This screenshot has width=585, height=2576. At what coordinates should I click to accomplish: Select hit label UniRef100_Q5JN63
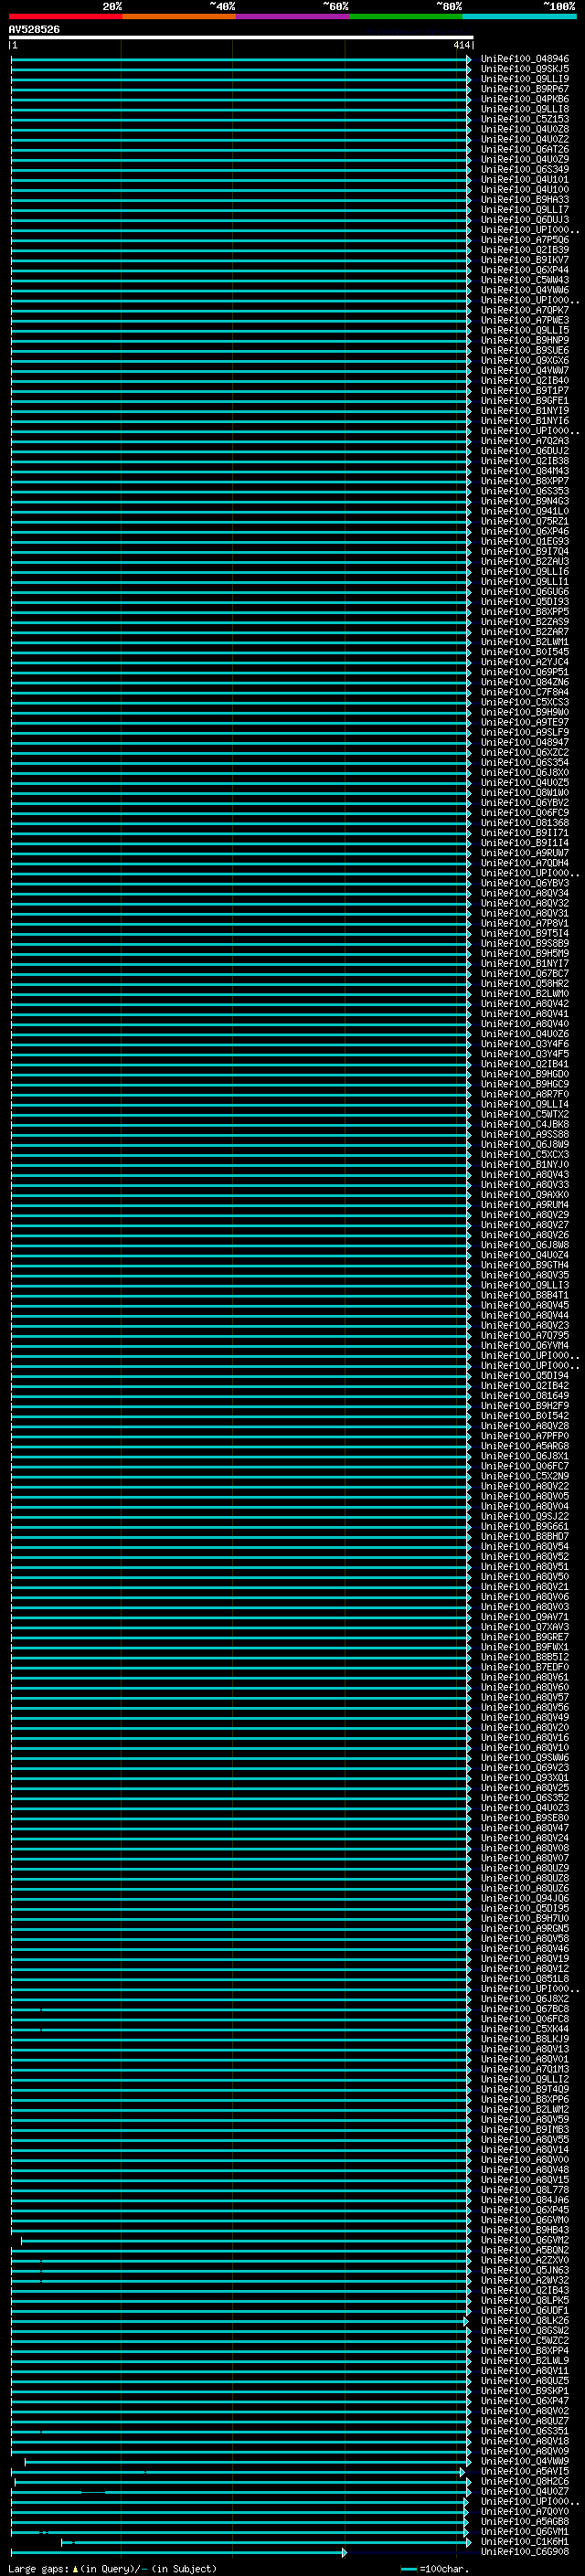point(525,2270)
